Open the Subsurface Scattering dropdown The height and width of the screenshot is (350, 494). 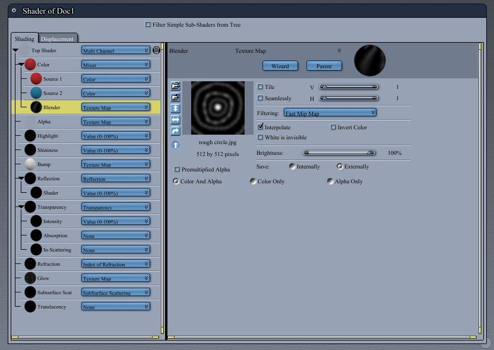115,292
